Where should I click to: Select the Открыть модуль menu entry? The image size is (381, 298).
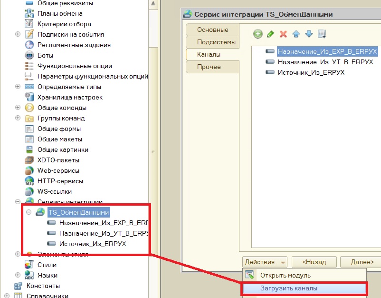(x=285, y=275)
